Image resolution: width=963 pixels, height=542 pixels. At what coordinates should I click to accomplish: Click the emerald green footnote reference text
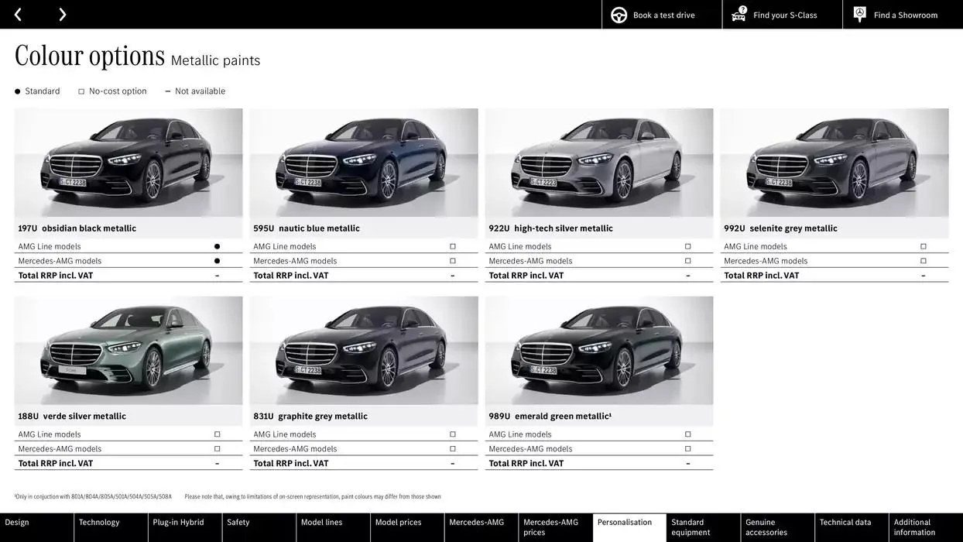(x=93, y=496)
